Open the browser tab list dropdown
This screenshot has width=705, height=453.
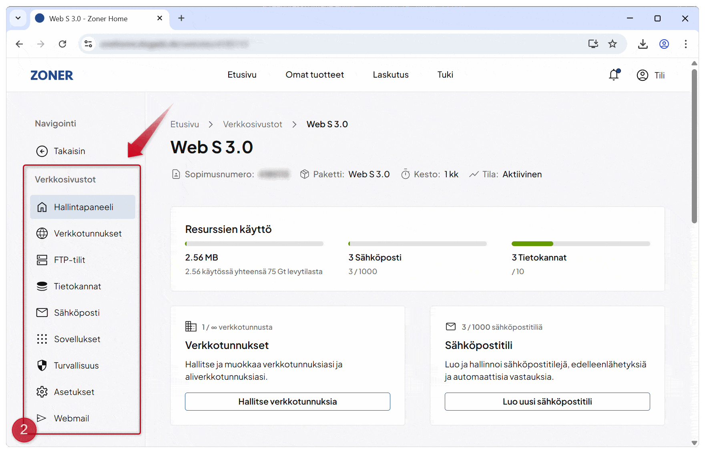[x=18, y=18]
